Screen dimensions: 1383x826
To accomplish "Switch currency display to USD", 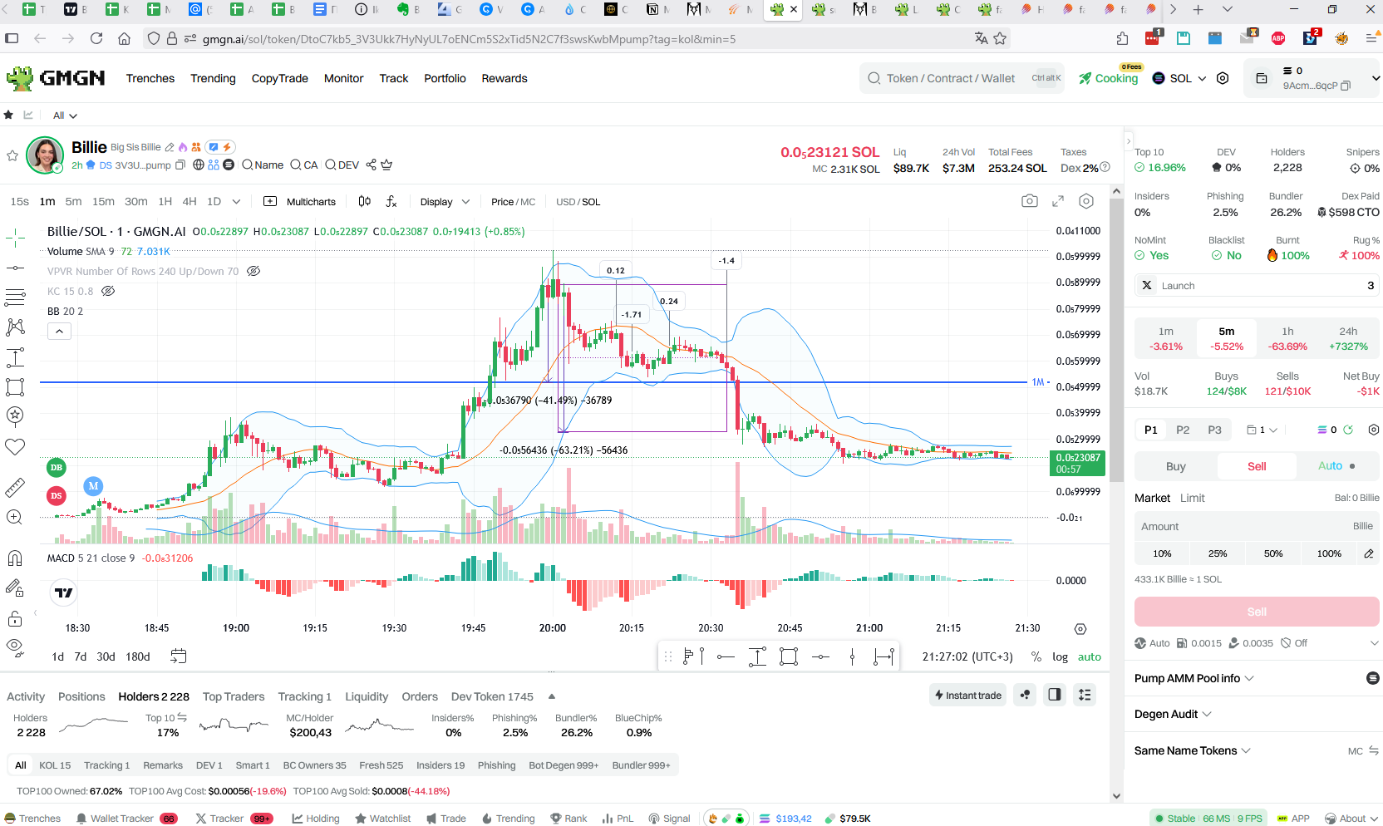I will click(565, 202).
